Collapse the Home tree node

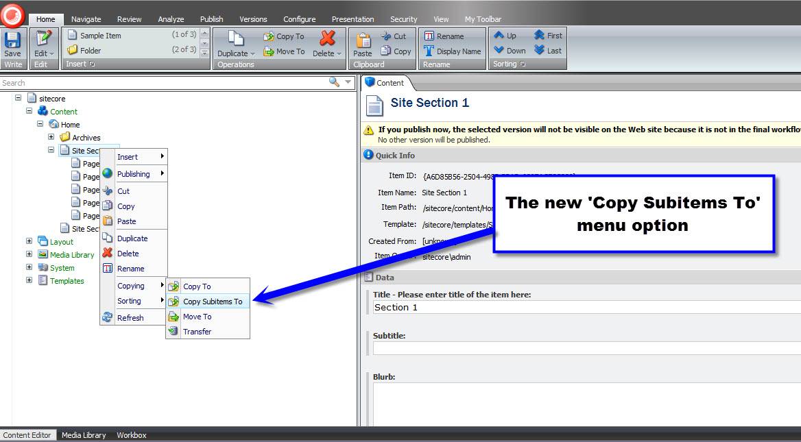click(x=40, y=124)
